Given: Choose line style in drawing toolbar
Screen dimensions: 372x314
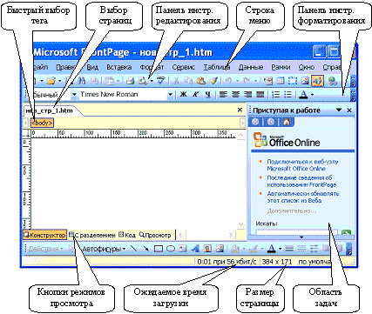Looking at the screenshot, I should pyautogui.click(x=289, y=249).
